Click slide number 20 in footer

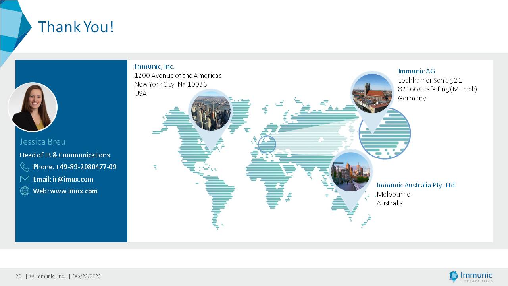(19, 276)
